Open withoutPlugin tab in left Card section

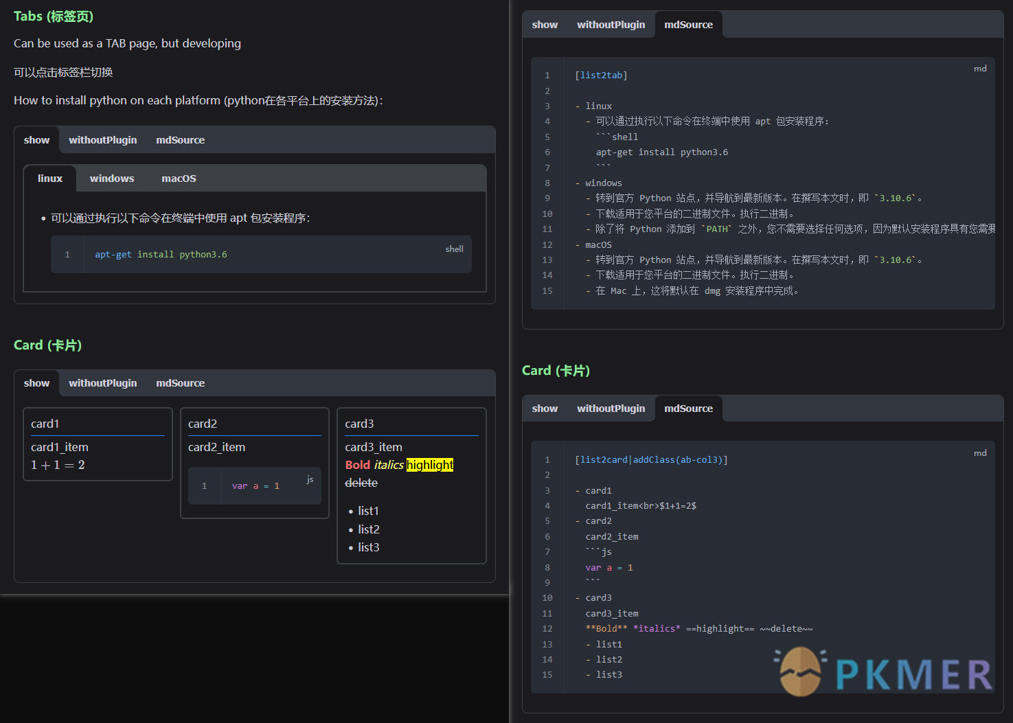coord(102,383)
